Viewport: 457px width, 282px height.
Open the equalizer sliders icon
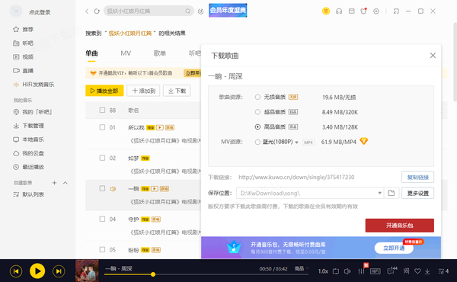point(361,271)
